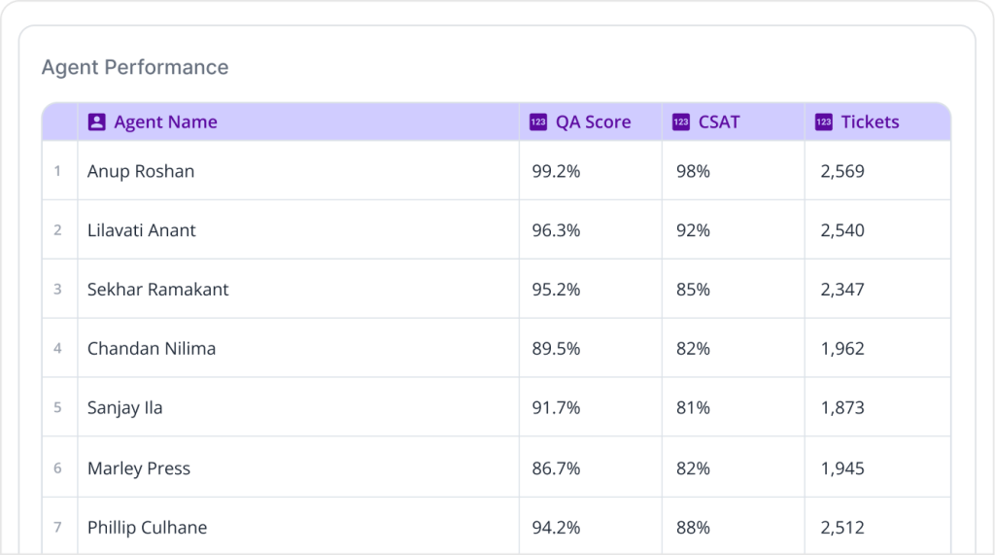Select agent name Marley Press

coord(139,468)
